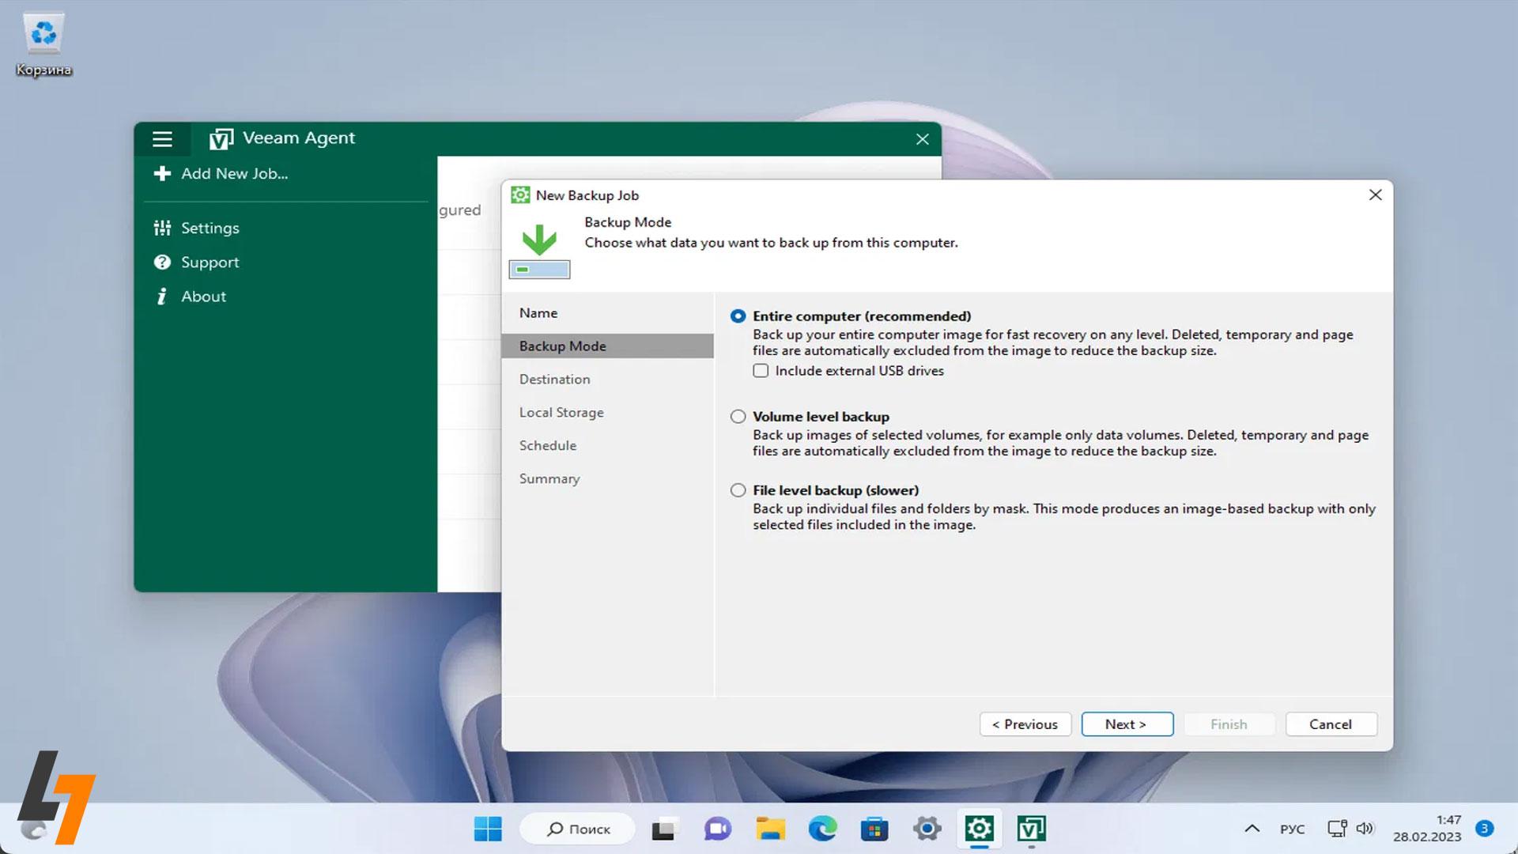Screen dimensions: 1518x854
Task: Open the Veeam Agent hamburger menu
Action: [162, 138]
